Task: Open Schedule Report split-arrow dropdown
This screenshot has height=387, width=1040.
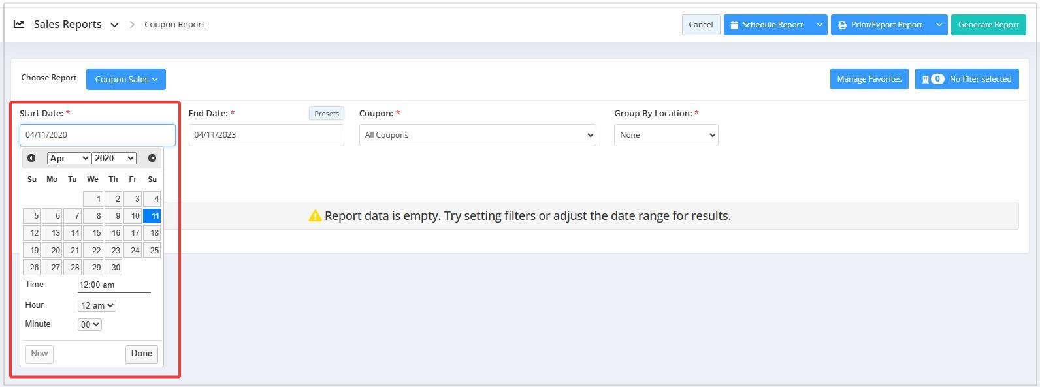Action: [819, 25]
